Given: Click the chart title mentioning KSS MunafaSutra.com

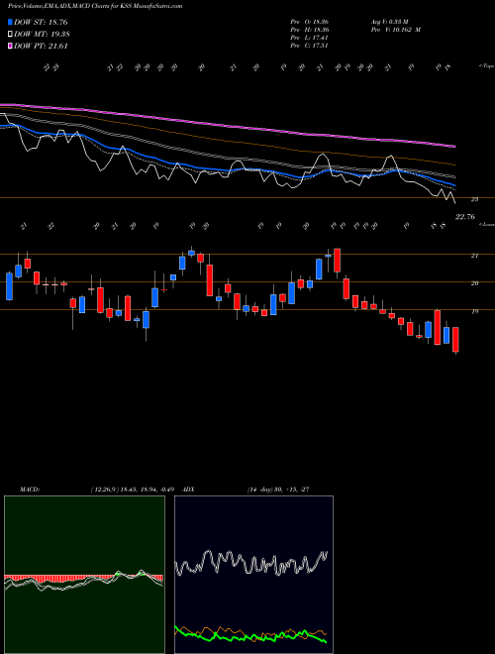Looking at the screenshot, I should [x=95, y=6].
